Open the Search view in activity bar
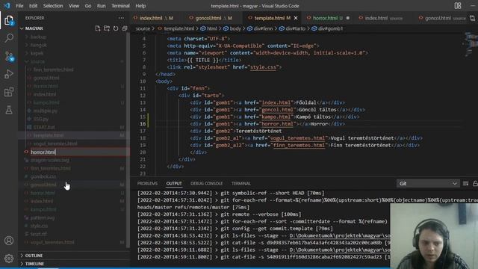This screenshot has width=478, height=269. (9, 38)
